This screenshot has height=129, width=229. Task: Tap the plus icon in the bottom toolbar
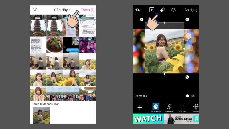coord(140,107)
